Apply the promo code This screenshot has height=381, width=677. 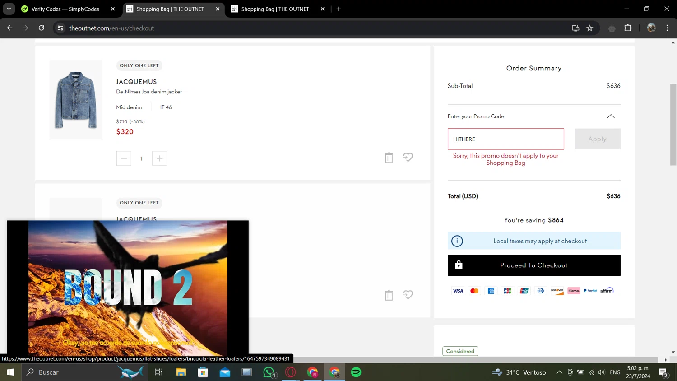point(597,139)
